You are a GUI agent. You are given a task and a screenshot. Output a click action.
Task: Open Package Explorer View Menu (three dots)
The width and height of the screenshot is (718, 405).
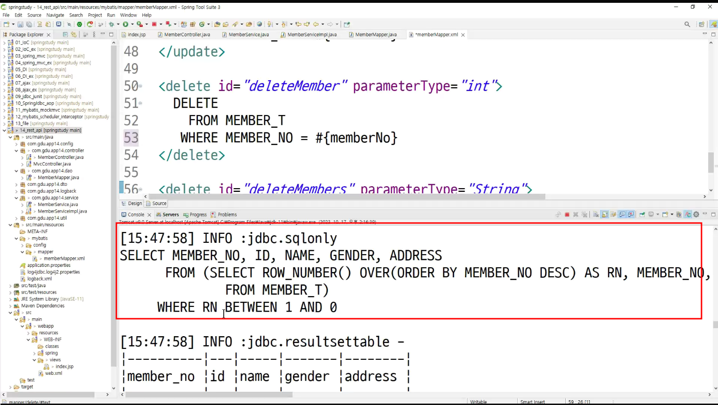tap(94, 34)
